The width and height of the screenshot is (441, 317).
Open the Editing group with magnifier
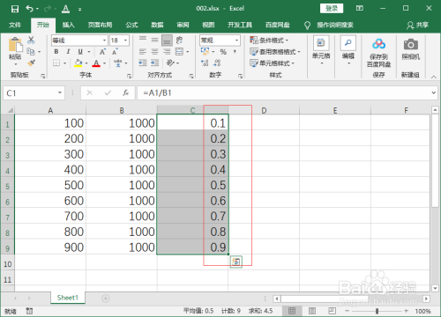click(x=348, y=50)
